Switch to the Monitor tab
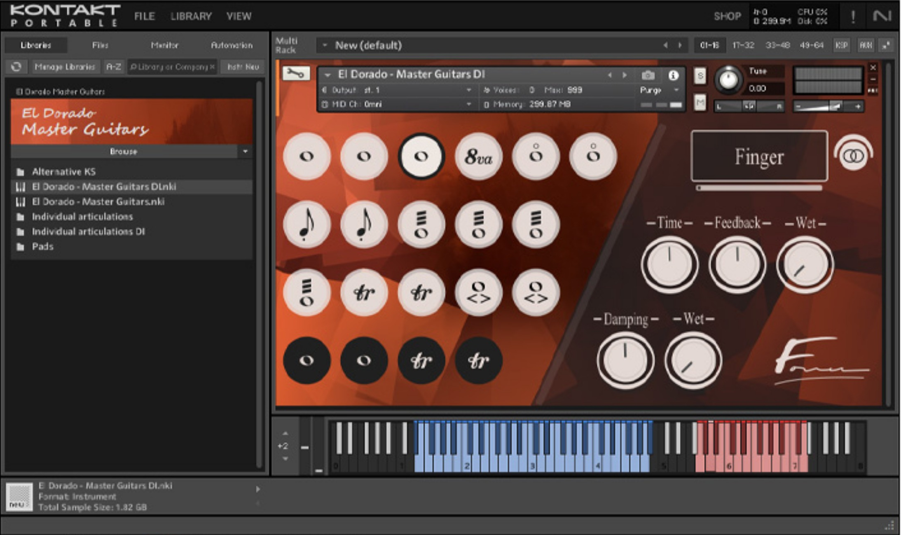The image size is (901, 535). [165, 45]
